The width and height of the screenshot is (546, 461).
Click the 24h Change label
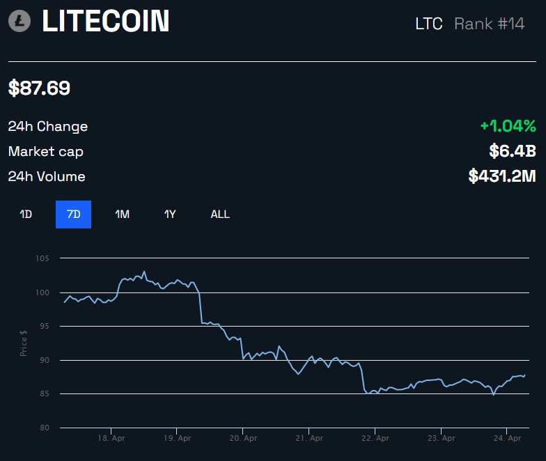click(x=48, y=127)
